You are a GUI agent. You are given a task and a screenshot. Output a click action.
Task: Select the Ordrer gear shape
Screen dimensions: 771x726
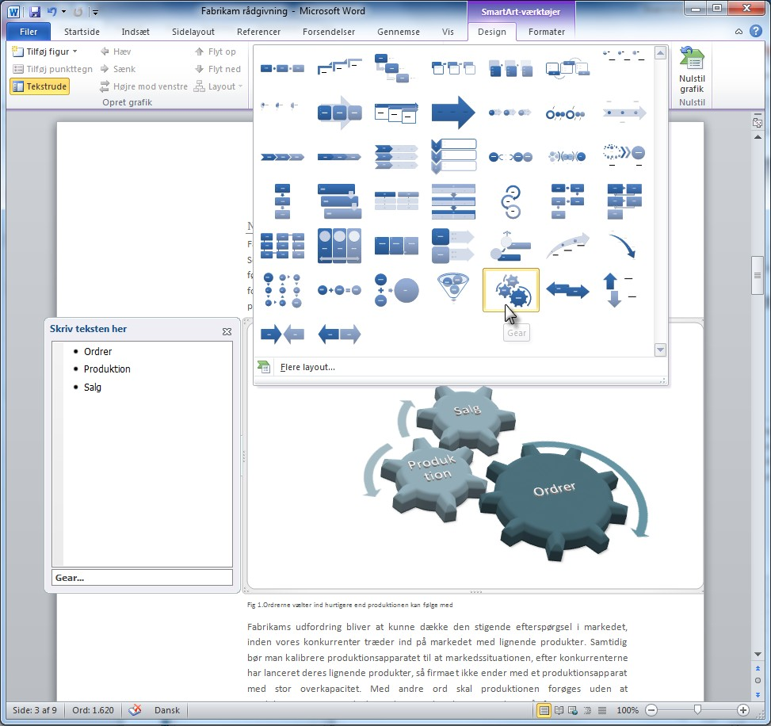(554, 502)
